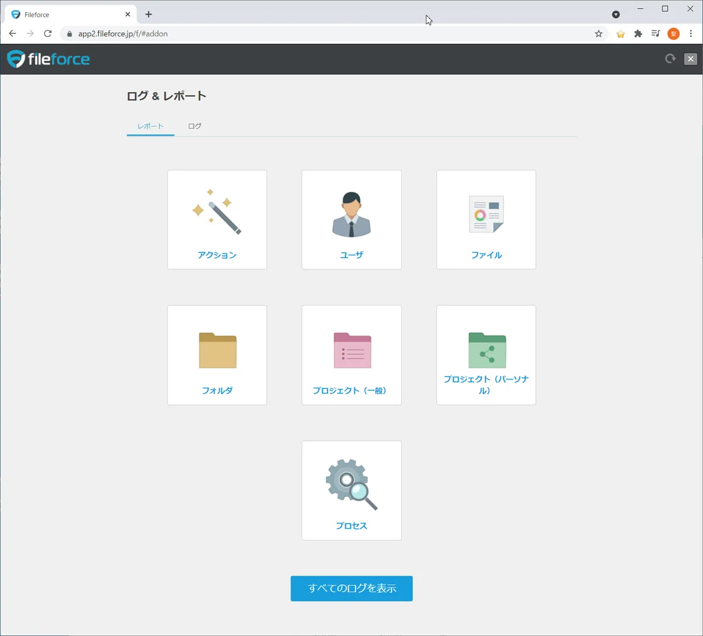Close the Log & Report panel
Screen dimensions: 703x636
691,59
